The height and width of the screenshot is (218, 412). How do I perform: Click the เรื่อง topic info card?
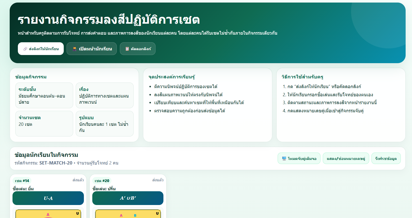pyautogui.click(x=105, y=96)
